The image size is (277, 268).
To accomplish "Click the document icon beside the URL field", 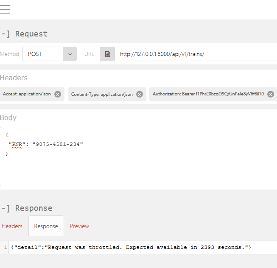I will [x=107, y=54].
